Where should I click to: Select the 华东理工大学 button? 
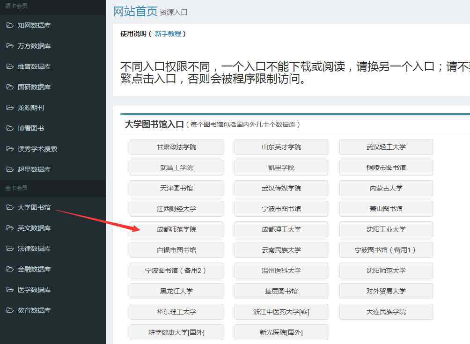point(176,312)
